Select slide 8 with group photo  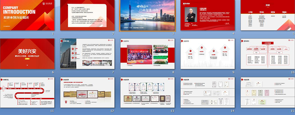click(147, 54)
